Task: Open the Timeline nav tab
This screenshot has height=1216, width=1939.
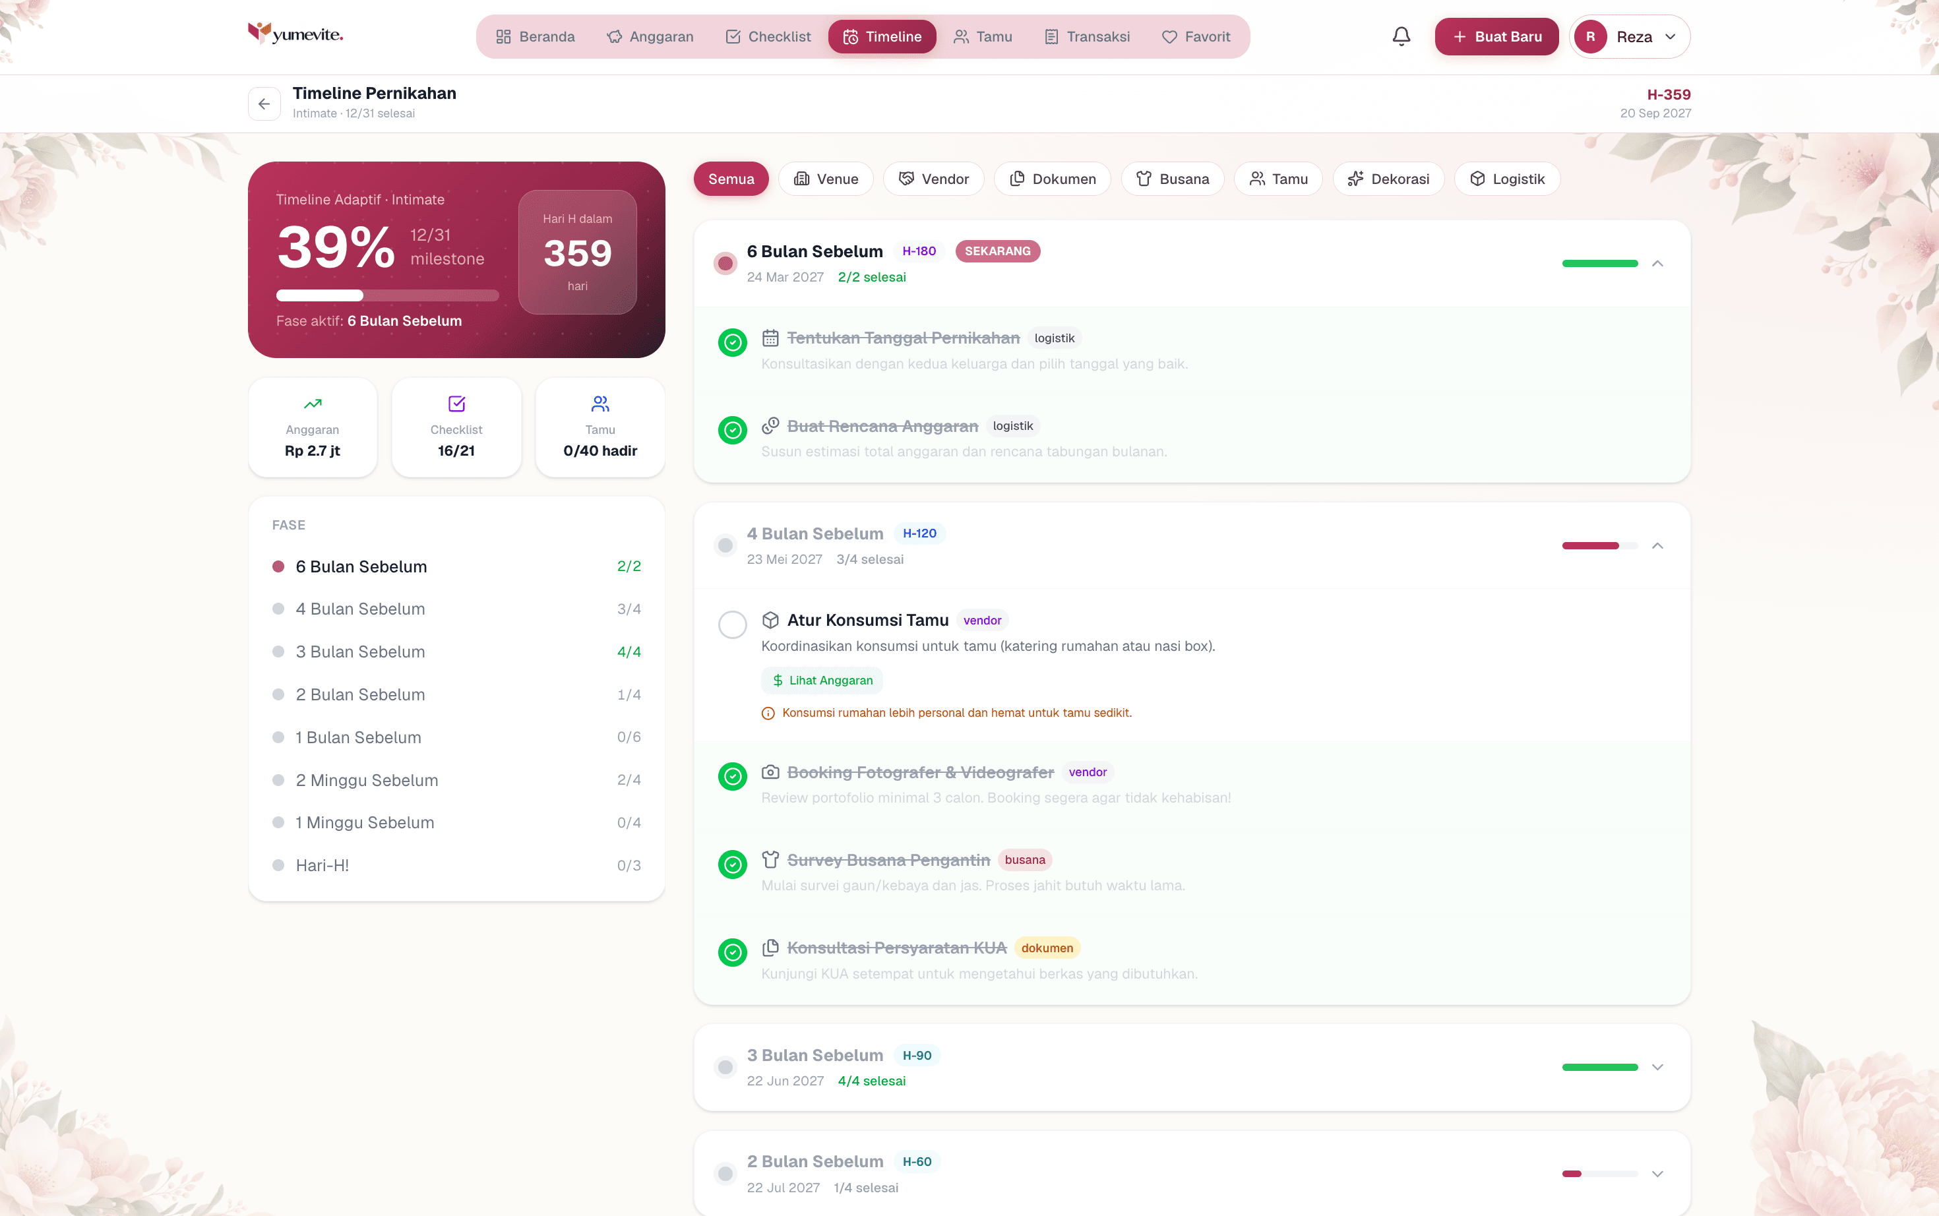Action: tap(882, 37)
